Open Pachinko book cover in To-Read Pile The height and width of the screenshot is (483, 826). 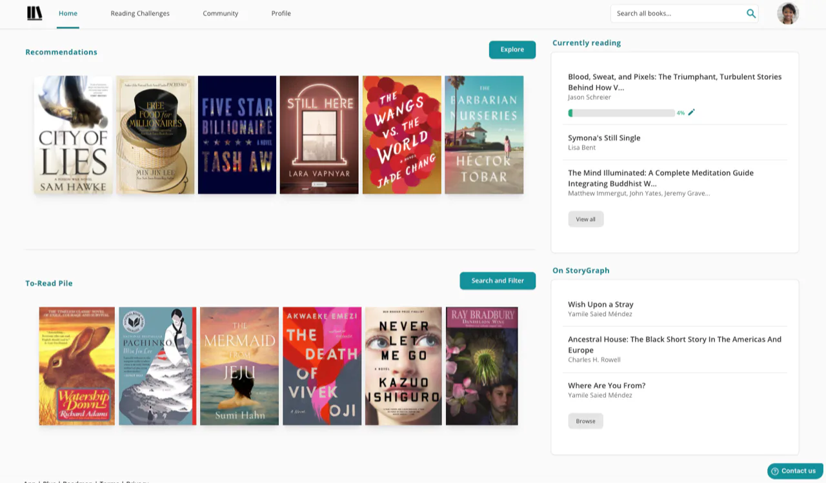click(x=157, y=366)
